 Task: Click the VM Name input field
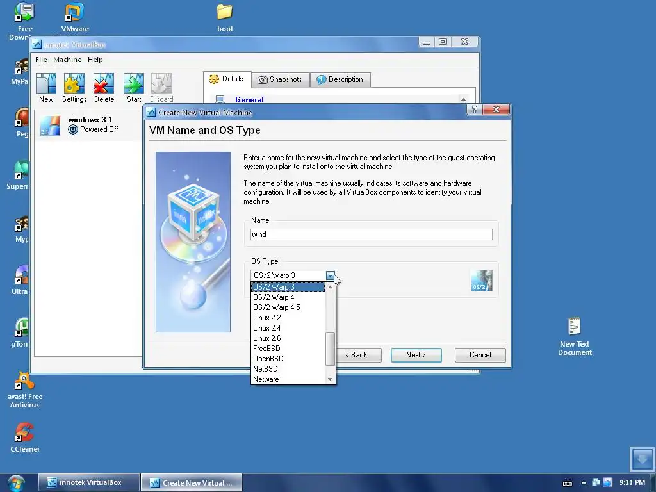click(371, 234)
